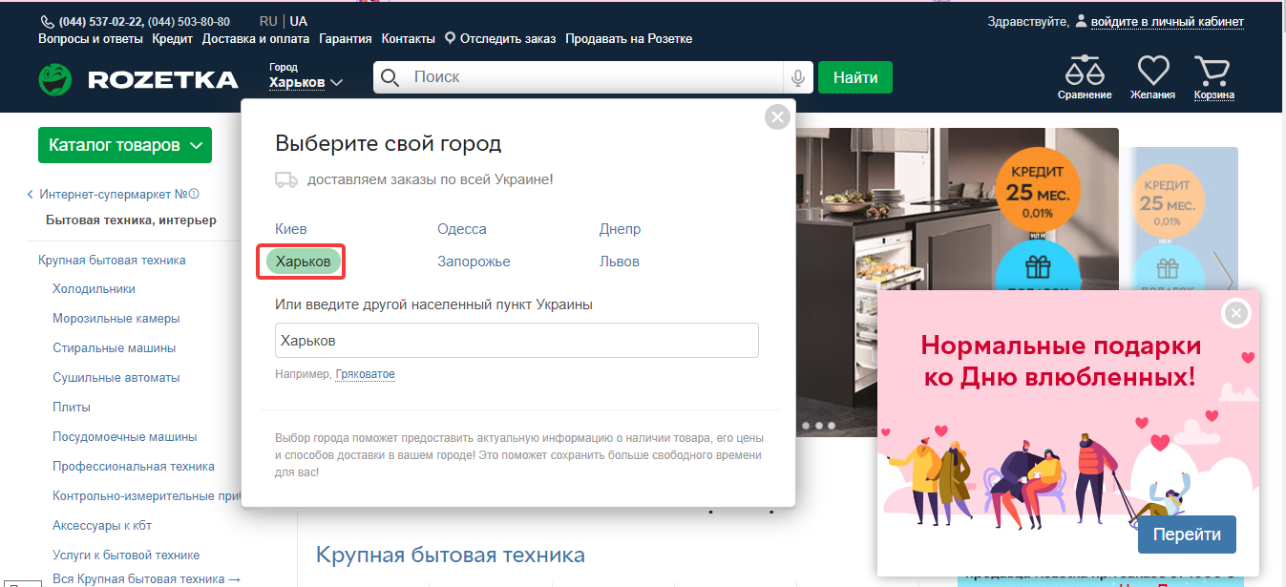Click the phone icon near the numbers
This screenshot has width=1286, height=587.
[48, 21]
